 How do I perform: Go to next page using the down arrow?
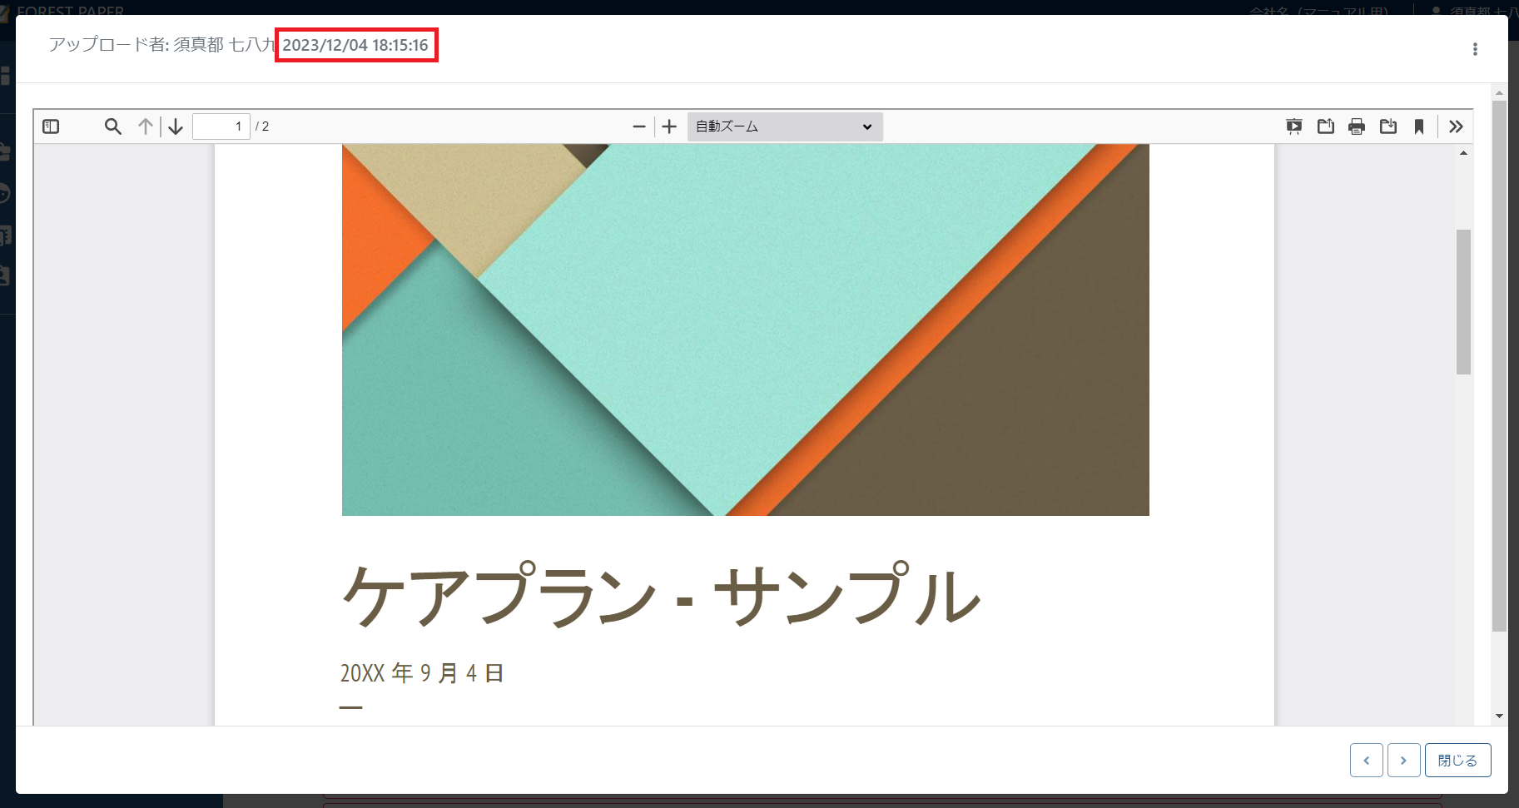[x=176, y=126]
